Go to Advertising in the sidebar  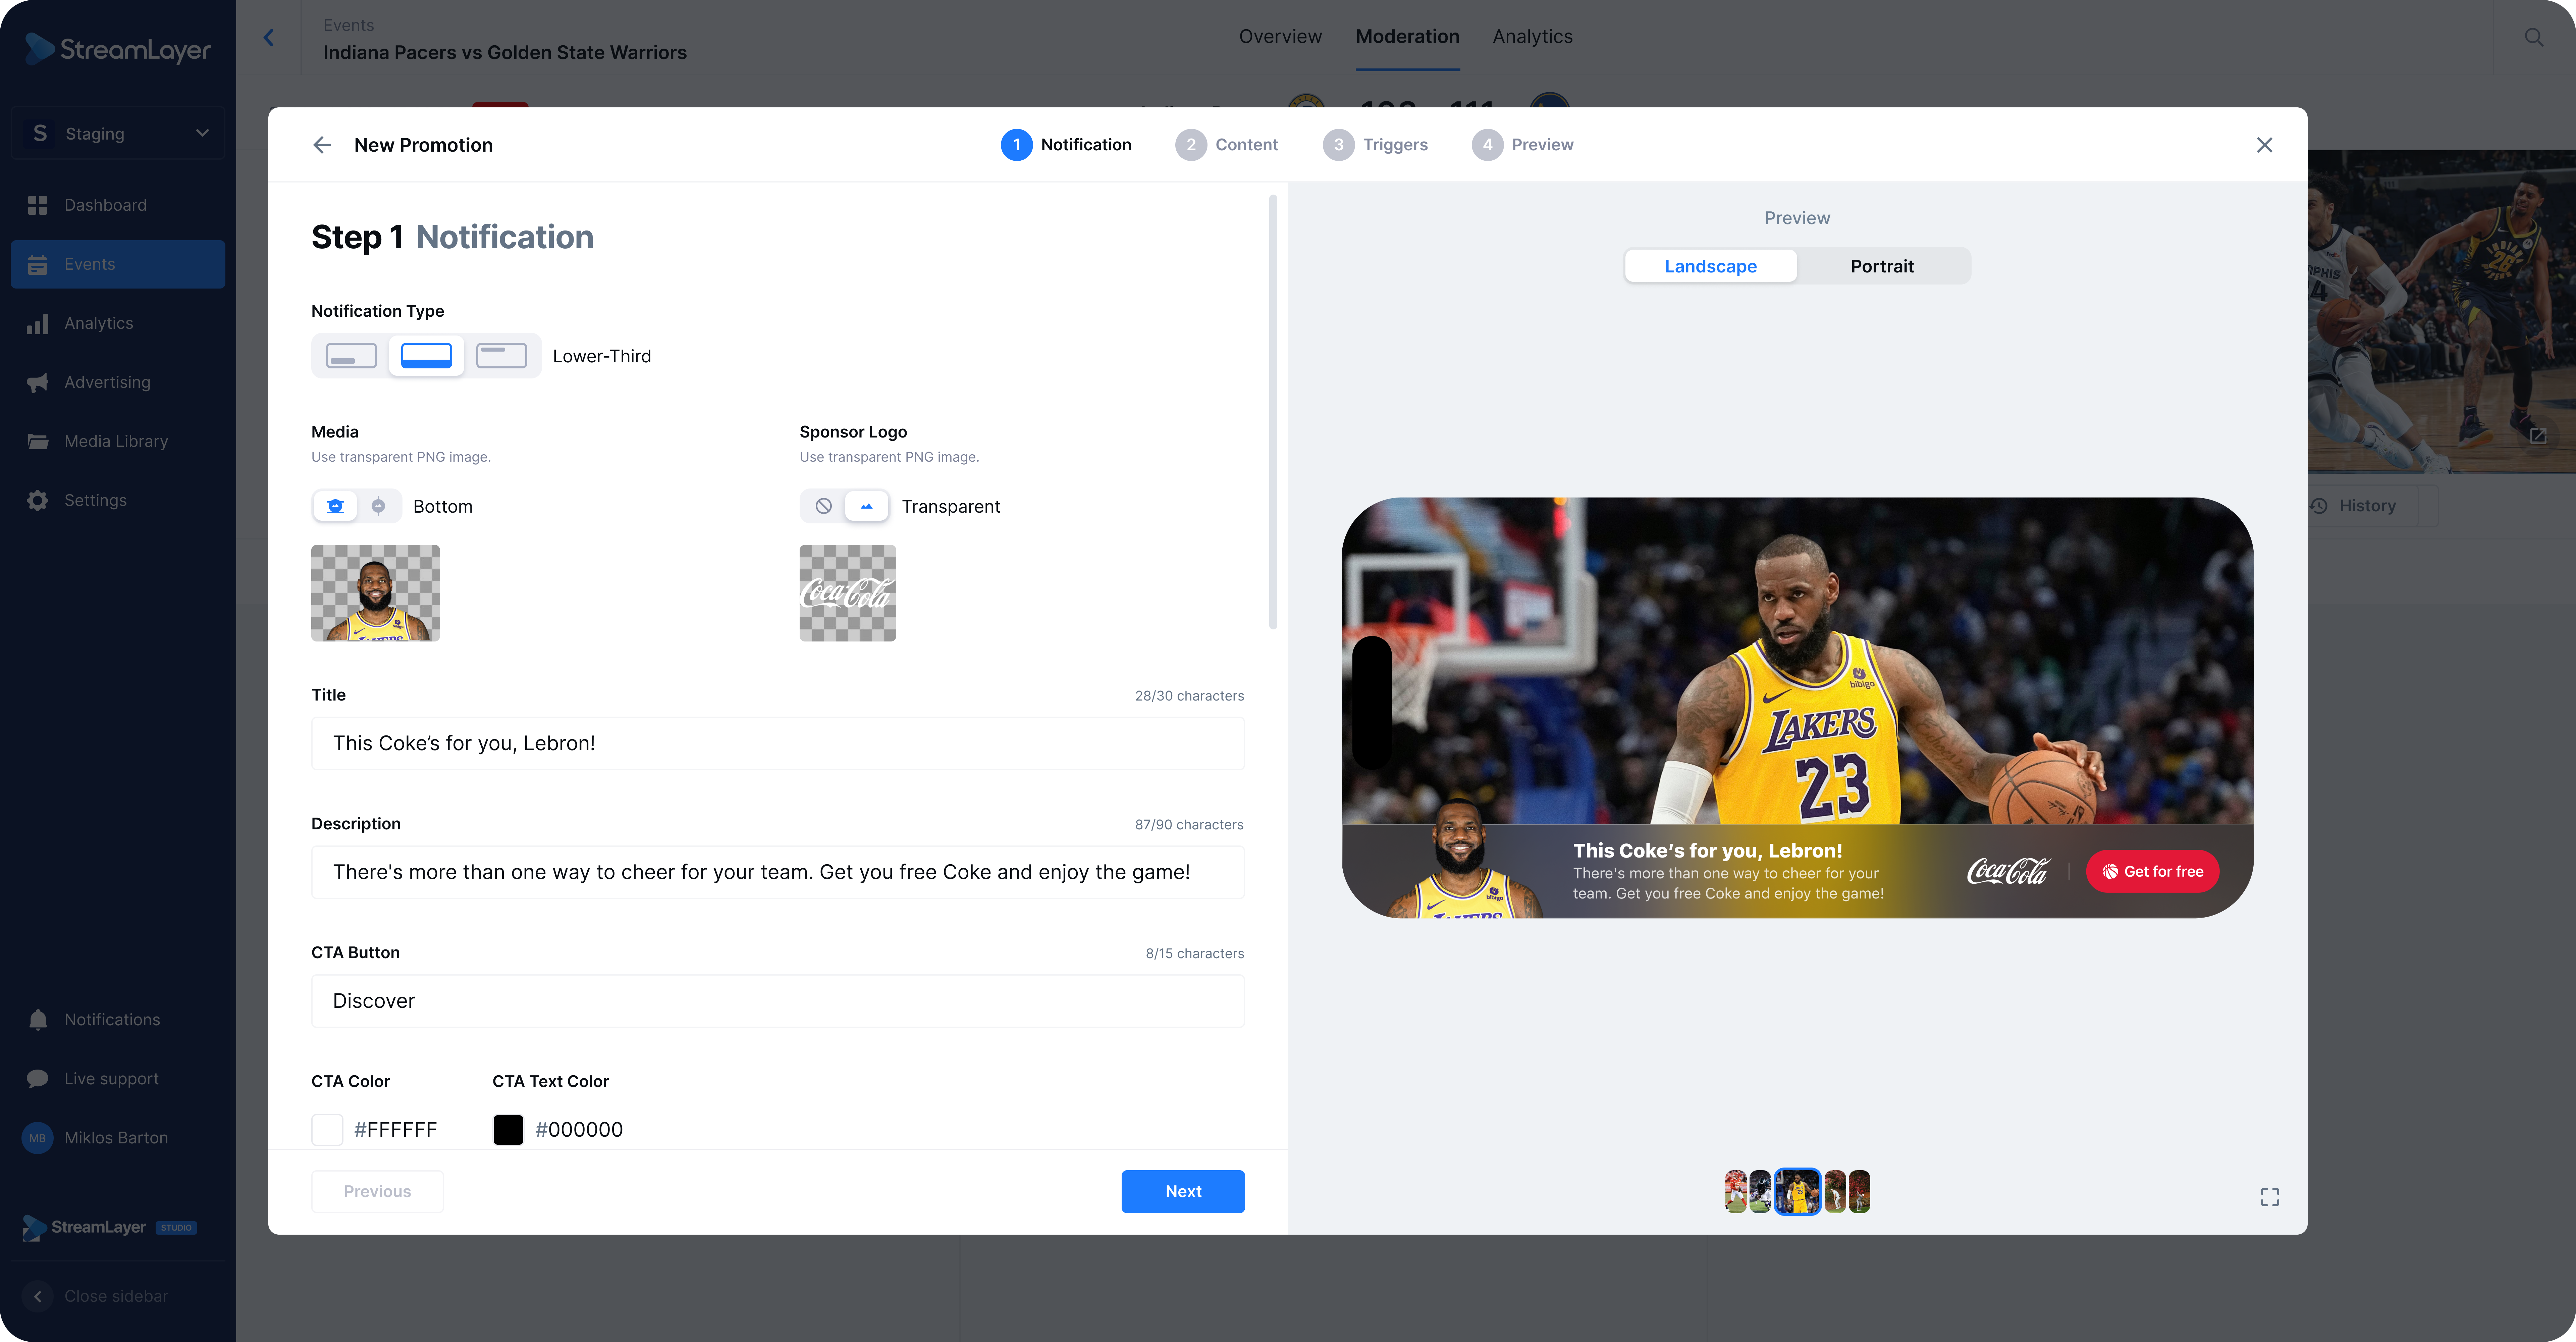(107, 382)
